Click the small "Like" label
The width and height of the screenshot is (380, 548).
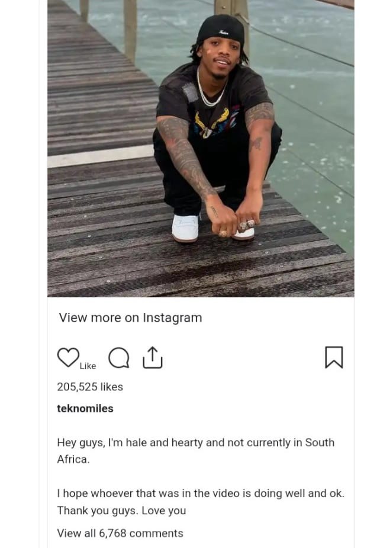[88, 366]
